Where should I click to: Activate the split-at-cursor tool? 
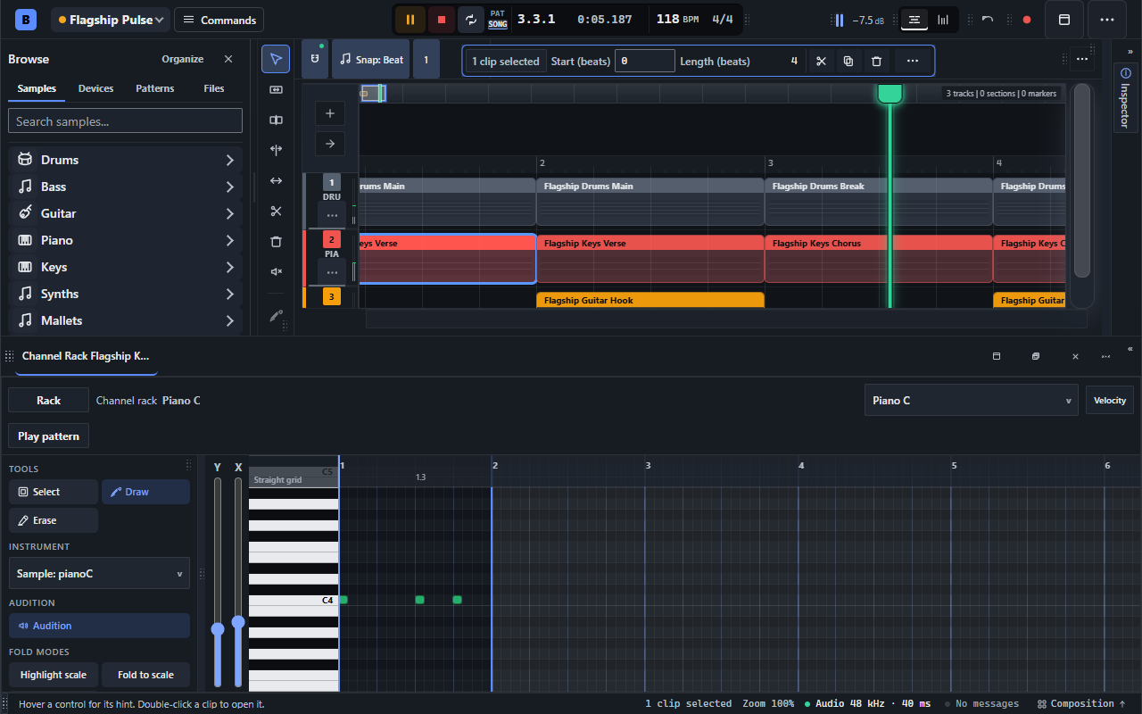coord(276,151)
